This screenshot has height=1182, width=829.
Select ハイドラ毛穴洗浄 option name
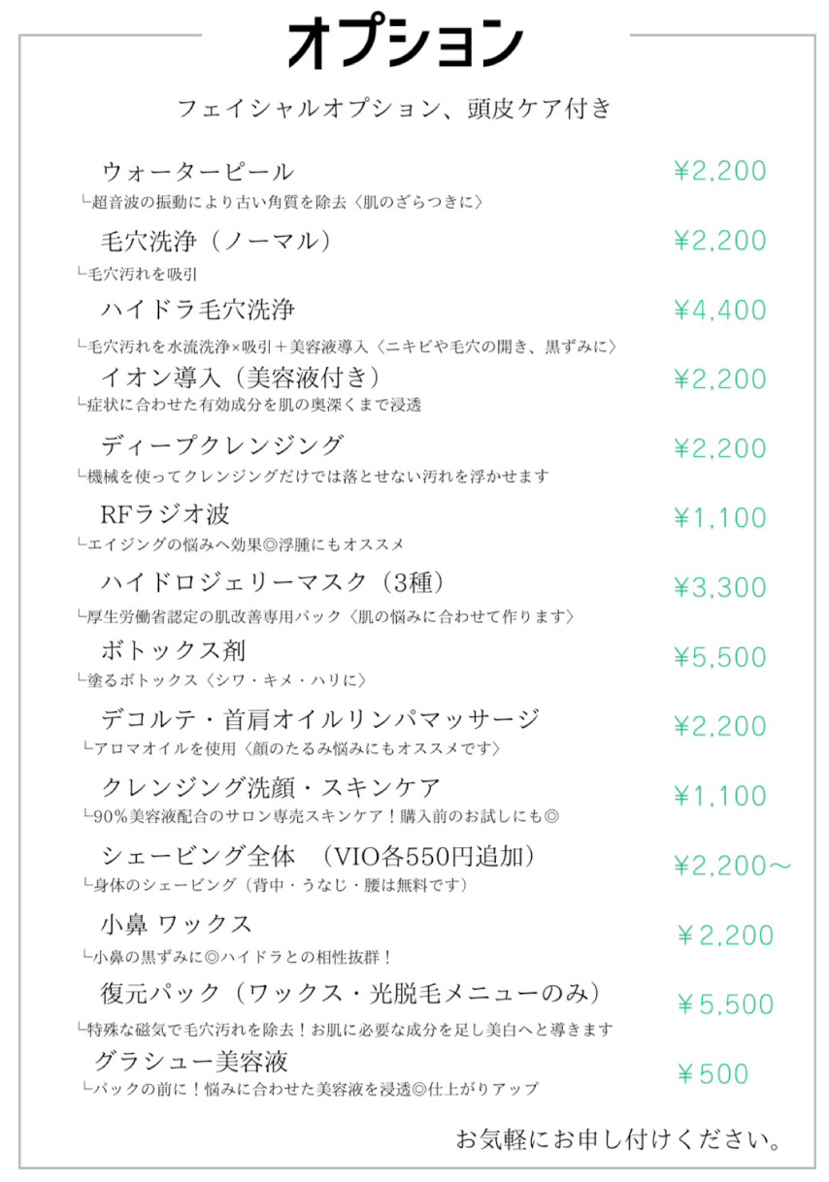(198, 311)
